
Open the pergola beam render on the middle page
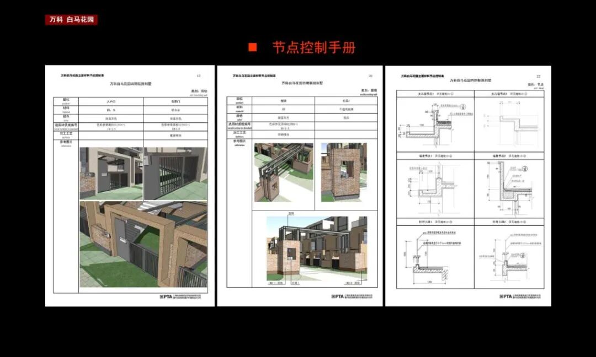(284, 172)
